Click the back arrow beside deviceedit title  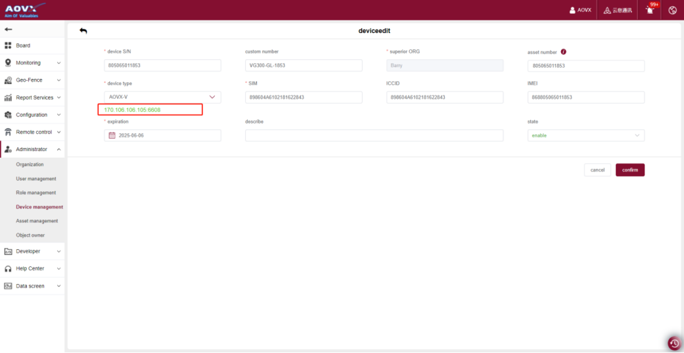pos(83,31)
